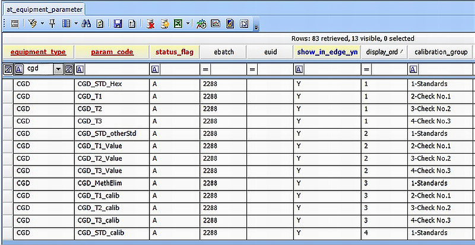
Task: Select the at_equipment_parameter tab
Action: (43, 9)
